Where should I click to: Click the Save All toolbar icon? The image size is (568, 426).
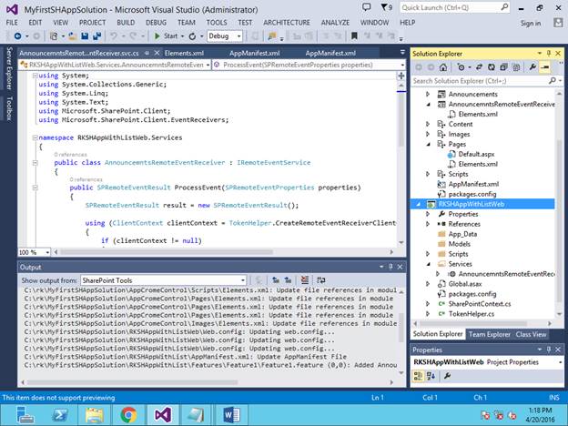96,36
